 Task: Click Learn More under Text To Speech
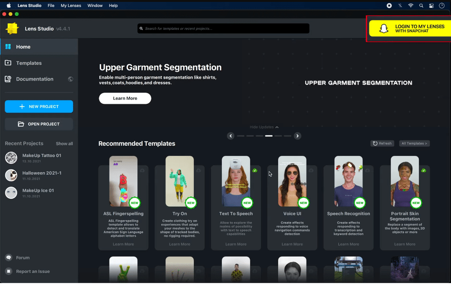(x=236, y=244)
